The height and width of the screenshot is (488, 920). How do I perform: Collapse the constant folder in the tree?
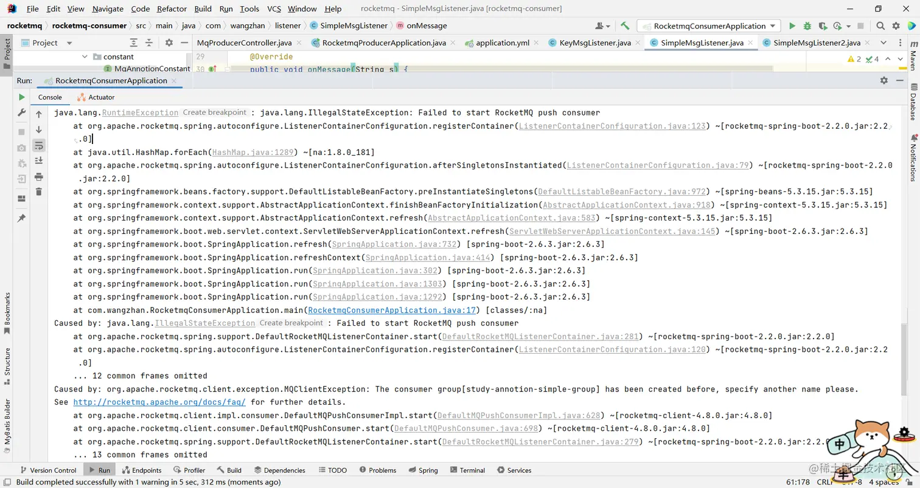(85, 57)
